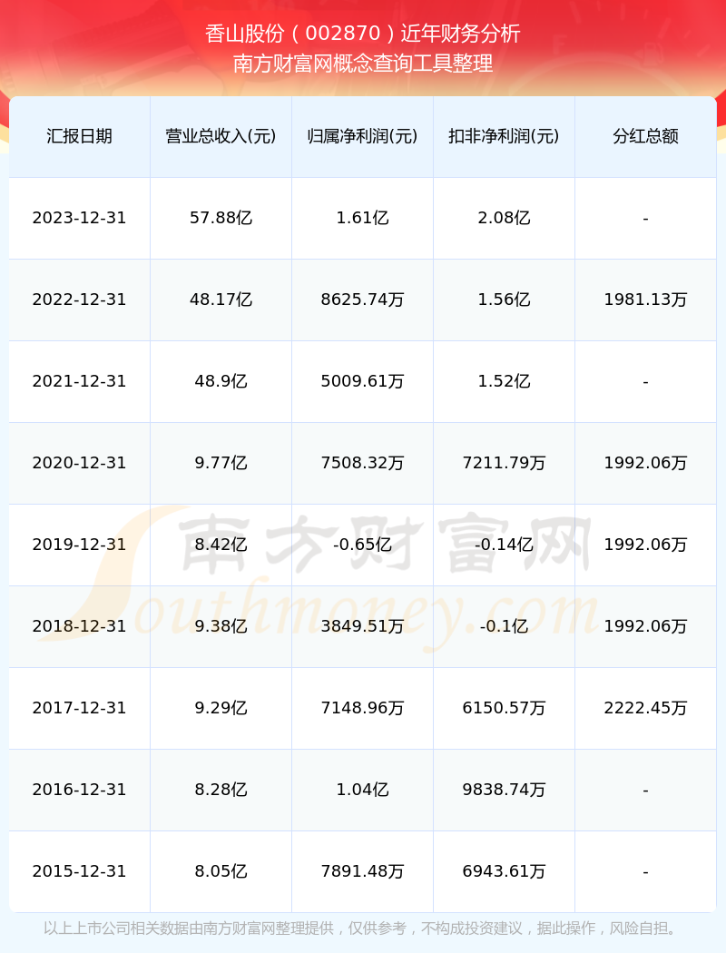Screen dimensions: 726x953
Task: Click the 营业总收入(元) column header
Action: coord(221,136)
